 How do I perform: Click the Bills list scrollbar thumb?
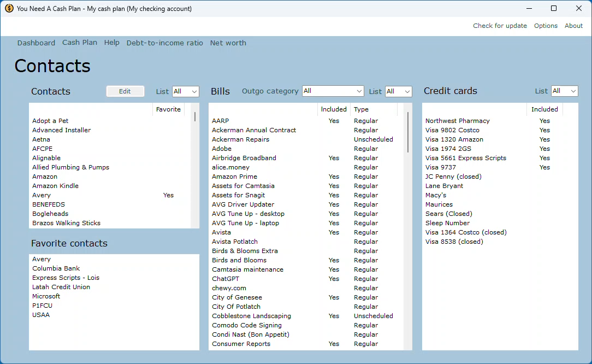tap(408, 132)
